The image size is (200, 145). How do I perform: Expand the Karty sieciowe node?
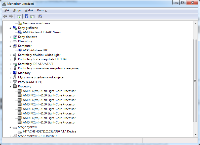[11, 37]
